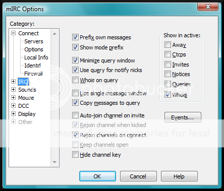Click the Cancel button
224x191 pixels.
click(x=138, y=176)
